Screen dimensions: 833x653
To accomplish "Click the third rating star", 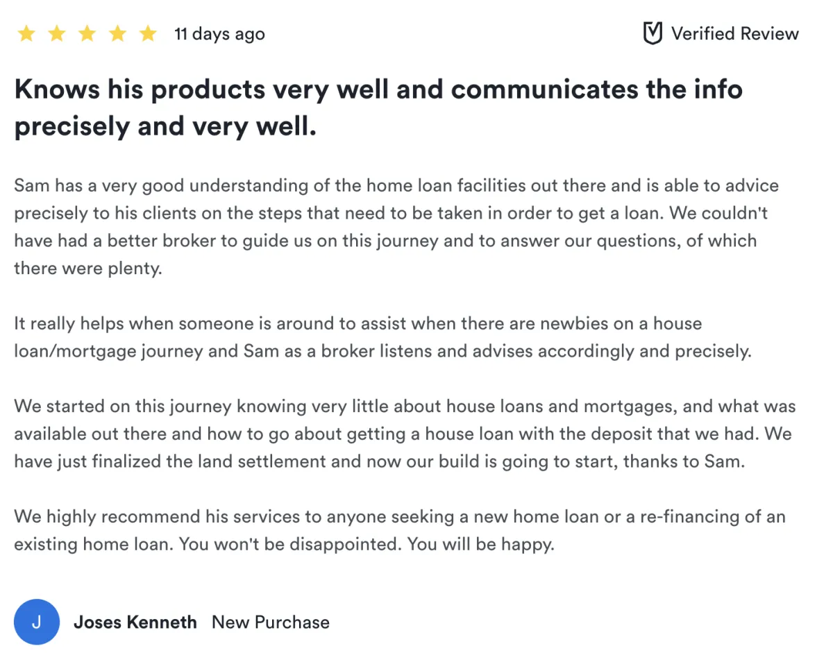I will click(87, 33).
